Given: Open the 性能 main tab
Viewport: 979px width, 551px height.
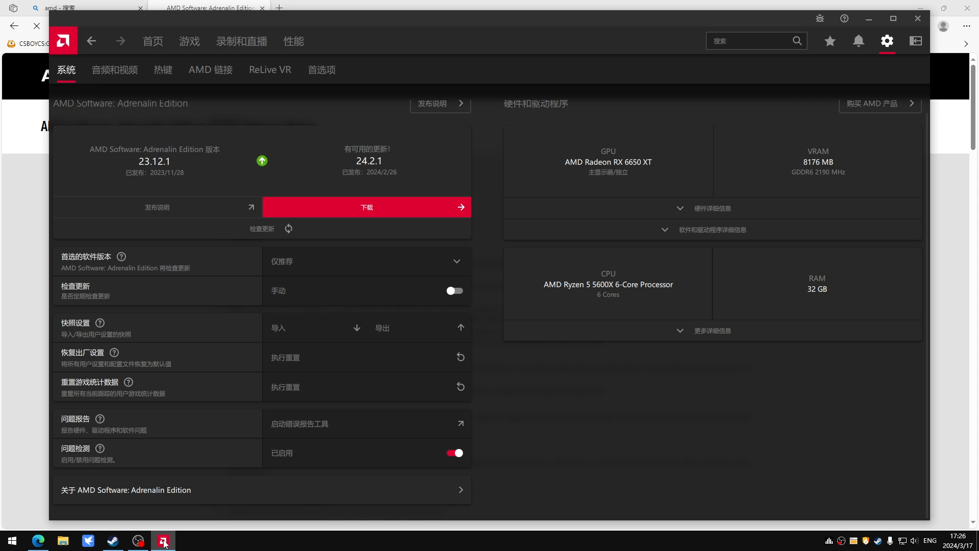Looking at the screenshot, I should point(294,41).
